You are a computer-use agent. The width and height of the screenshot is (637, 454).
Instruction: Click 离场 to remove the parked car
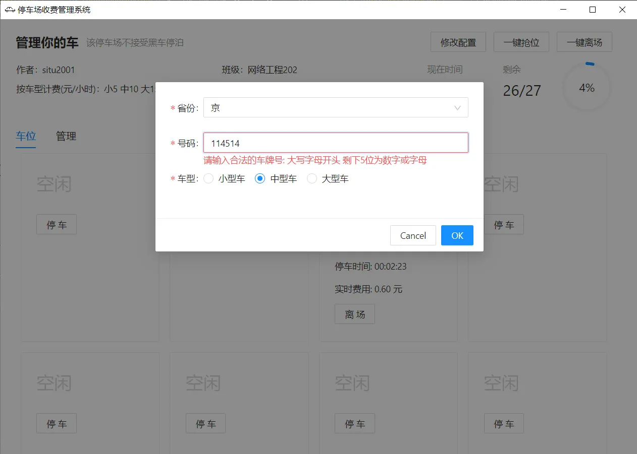354,313
